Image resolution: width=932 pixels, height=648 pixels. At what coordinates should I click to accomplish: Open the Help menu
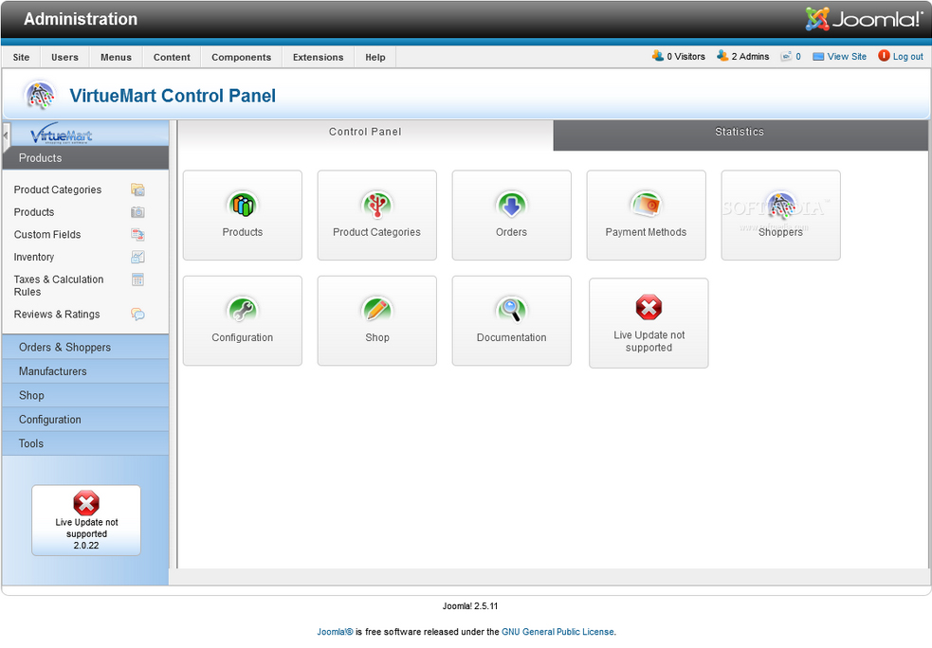click(375, 57)
